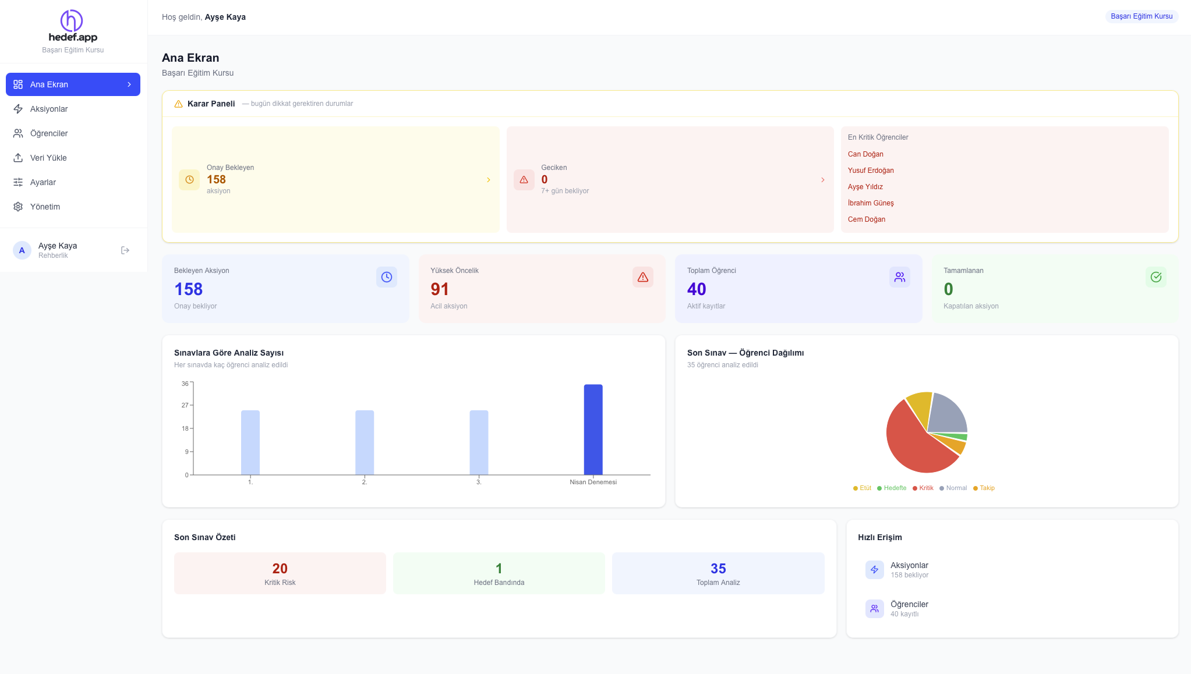1191x674 pixels.
Task: Click the lightning icon in Hızlı Erişim Aksiyonlar
Action: (x=874, y=570)
